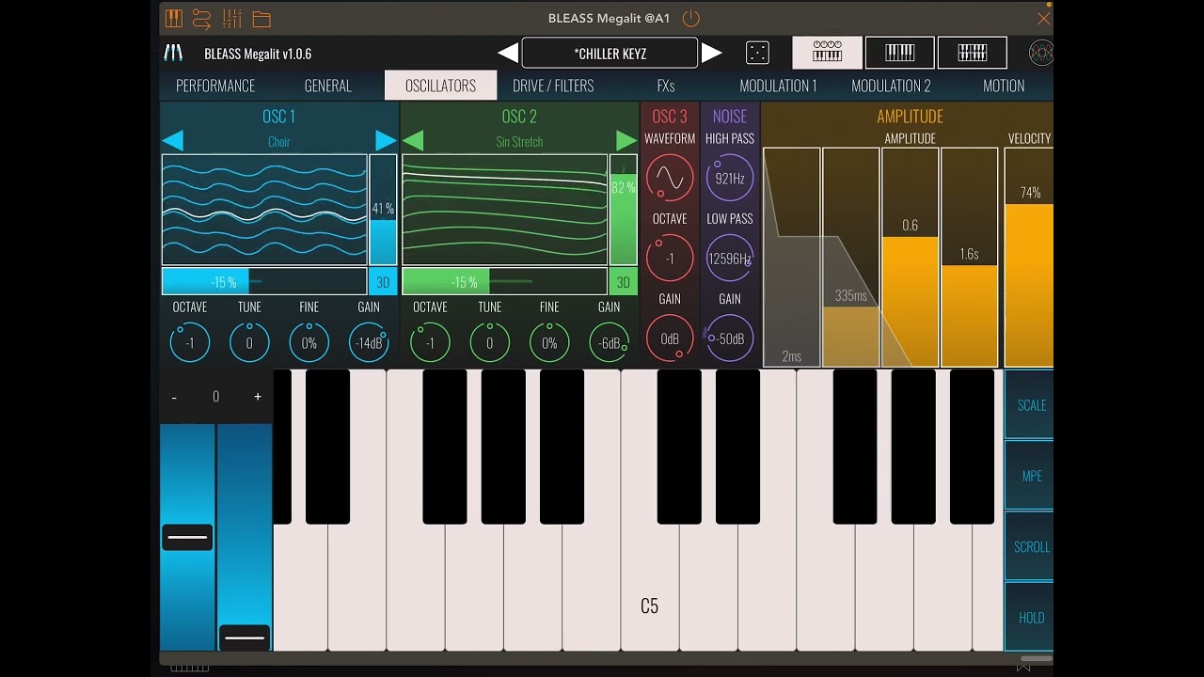Select next OSC 1 wavetable arrow
This screenshot has width=1204, height=677.
[x=387, y=141]
